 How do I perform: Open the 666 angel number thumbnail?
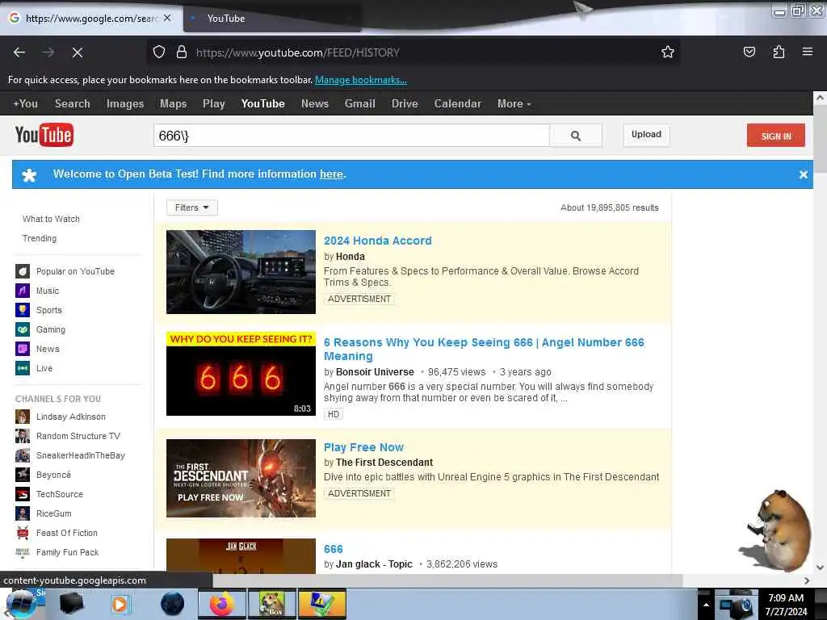coord(241,374)
